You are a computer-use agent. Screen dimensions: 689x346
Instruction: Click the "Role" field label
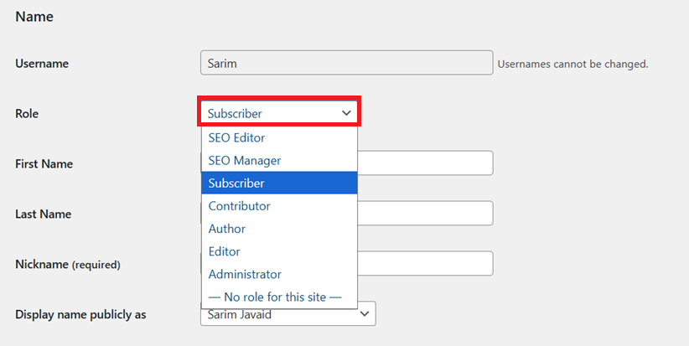pos(27,114)
